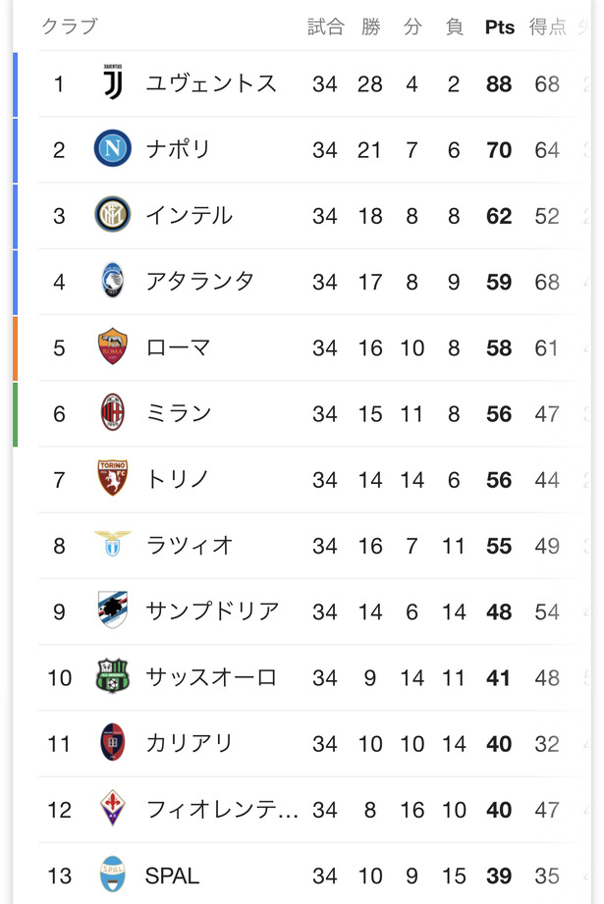Open the truncated フィオレンテ… team name
604x904 pixels.
(222, 810)
